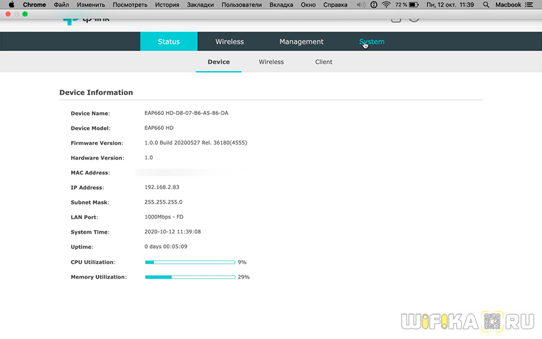Click the volume icon in menu bar
The height and width of the screenshot is (339, 542).
click(361, 5)
